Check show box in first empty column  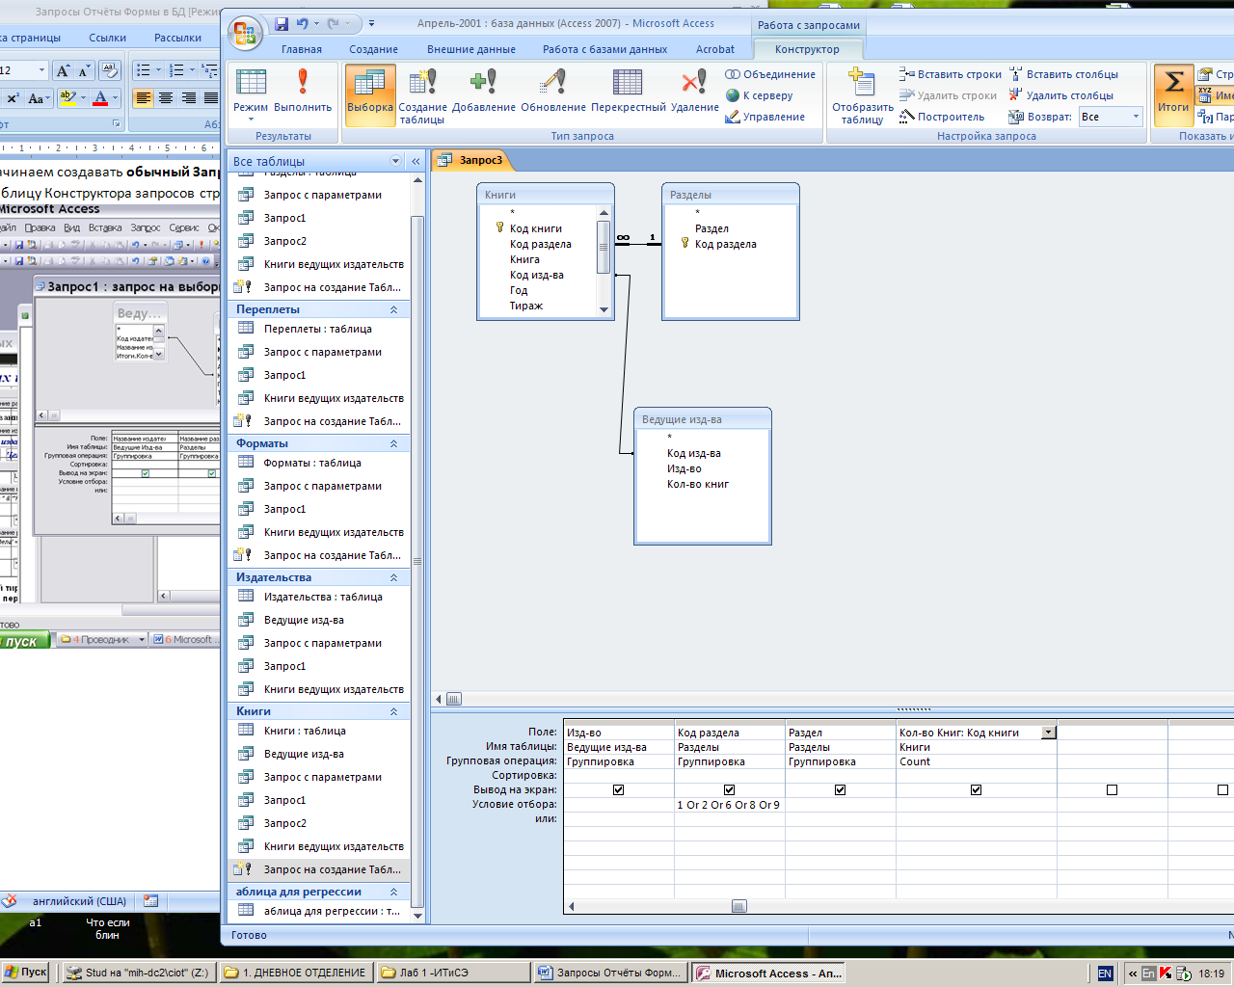tap(1113, 789)
